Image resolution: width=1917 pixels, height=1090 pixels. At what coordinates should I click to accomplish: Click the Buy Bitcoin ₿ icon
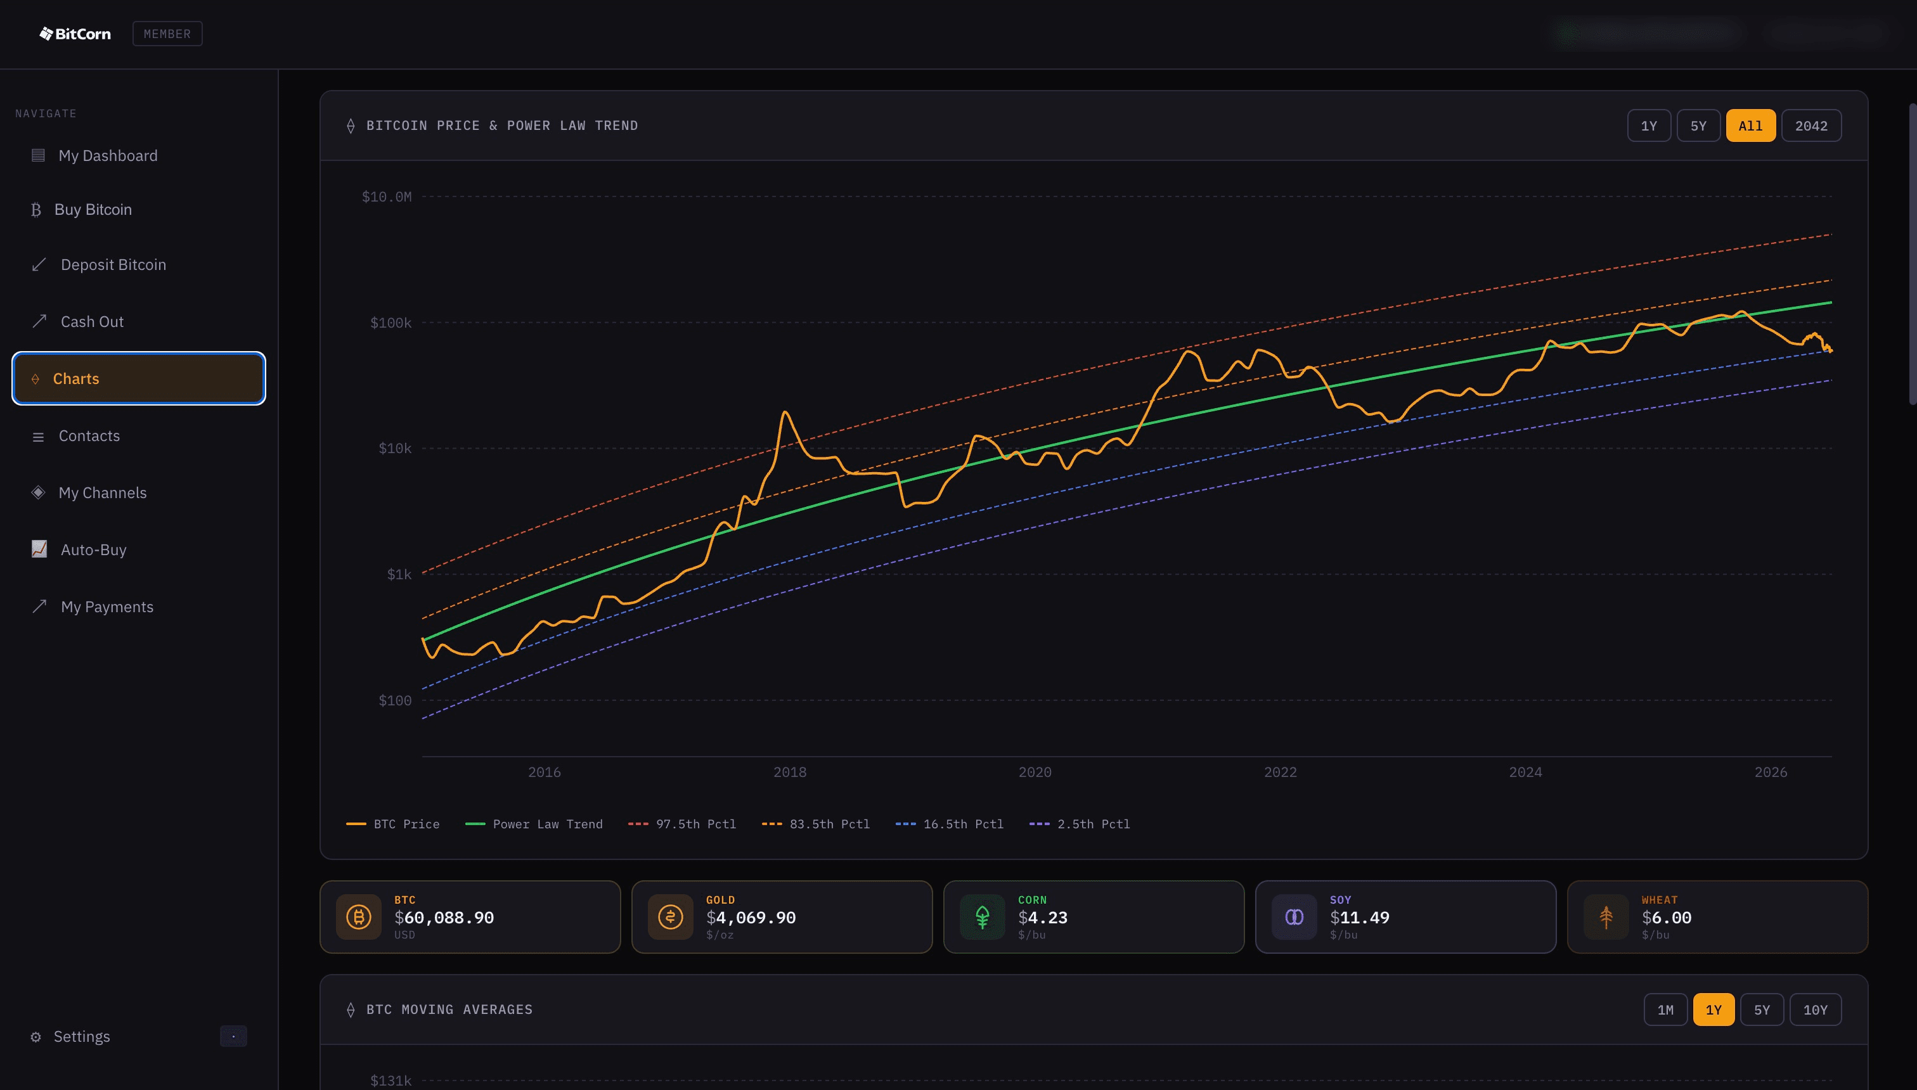[x=36, y=210]
